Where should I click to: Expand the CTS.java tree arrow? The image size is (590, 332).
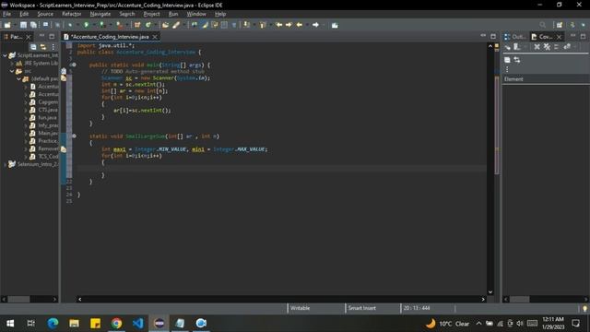(26, 110)
